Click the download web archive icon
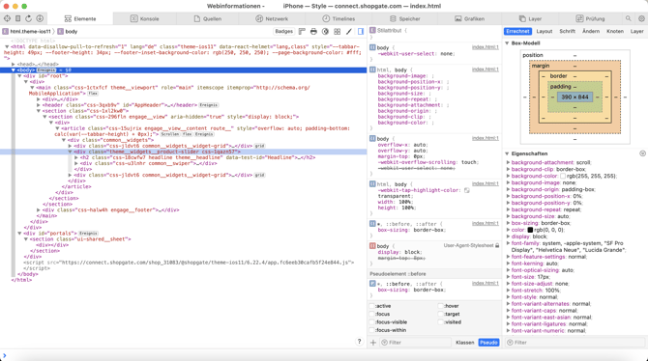Viewport: 648px width, 361px height. 40,18
